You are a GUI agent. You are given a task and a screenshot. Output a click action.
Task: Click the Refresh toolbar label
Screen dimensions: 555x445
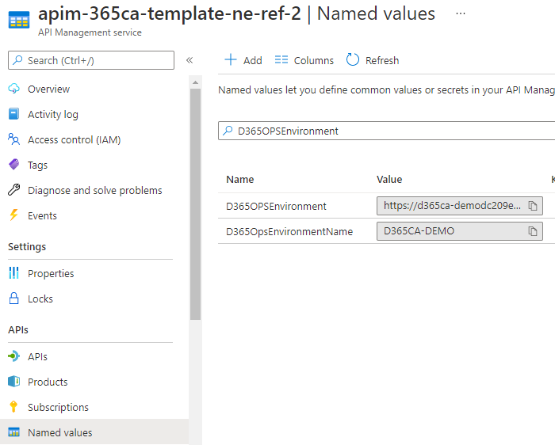point(382,61)
